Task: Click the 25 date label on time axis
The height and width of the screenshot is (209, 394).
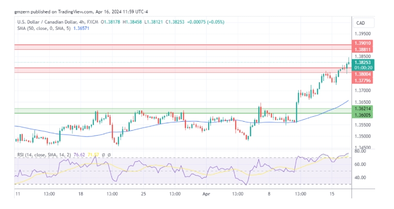Action: click(x=143, y=194)
